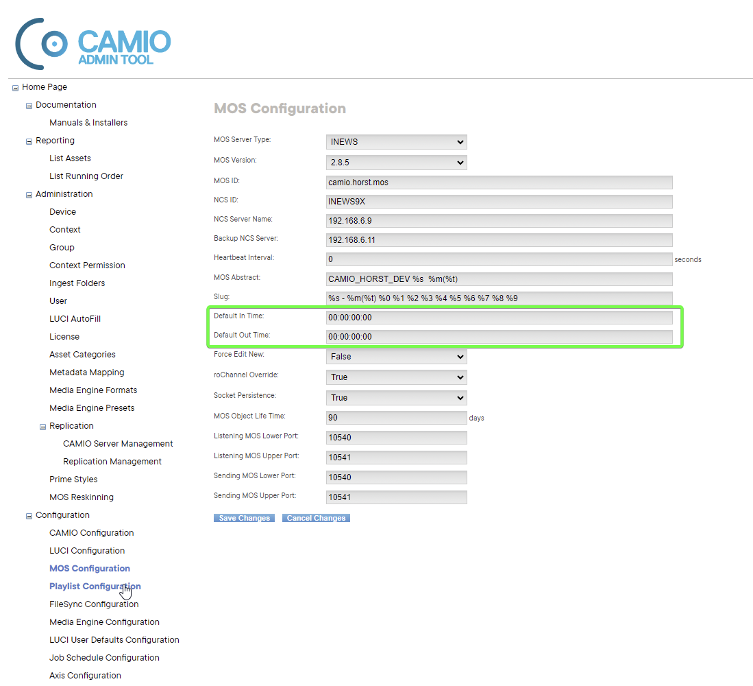Focus the Listening MOS Lower Port field
The image size is (753, 686).
pos(396,438)
